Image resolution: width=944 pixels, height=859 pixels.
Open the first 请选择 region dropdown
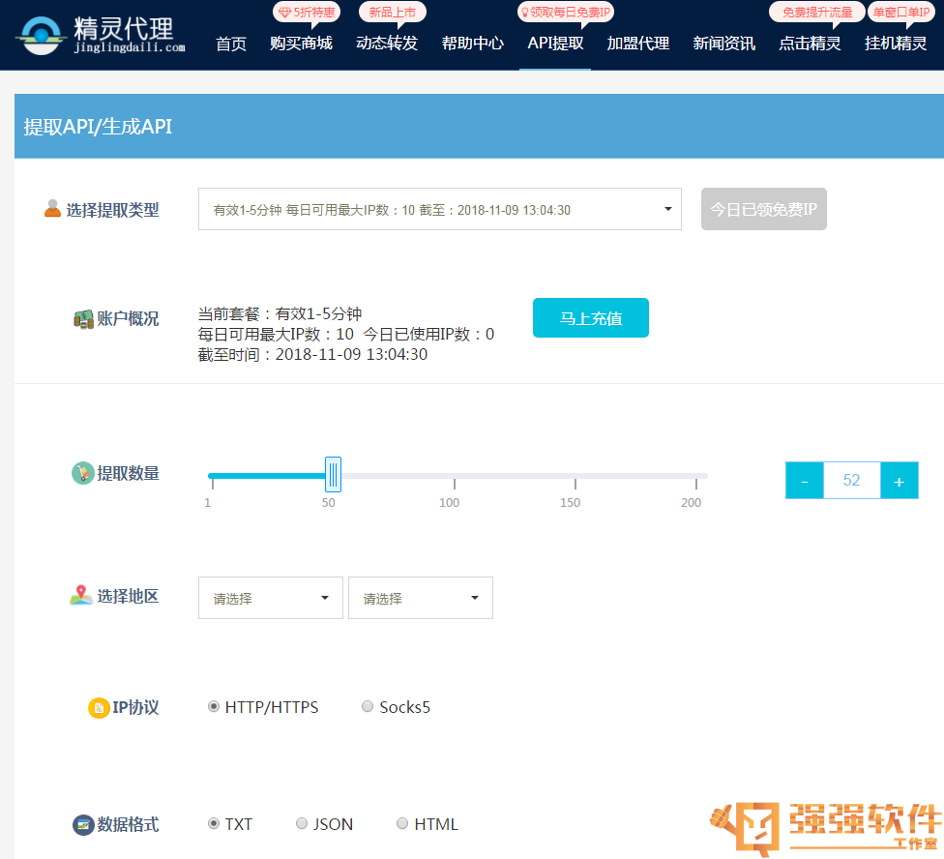(270, 598)
